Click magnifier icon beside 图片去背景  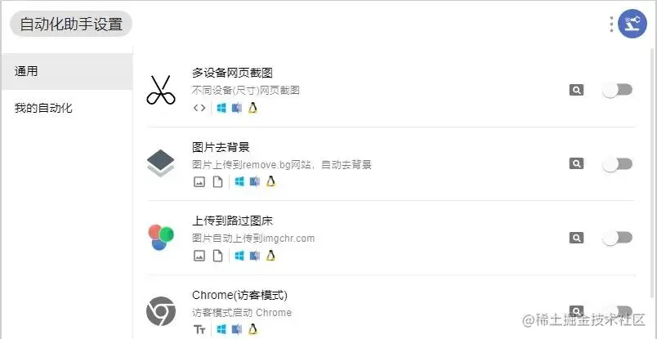click(x=576, y=163)
